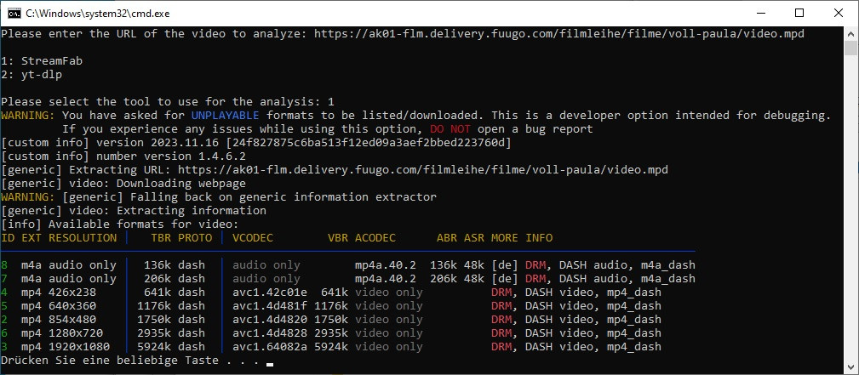Minimize the cmd.exe window
This screenshot has width=859, height=375.
pyautogui.click(x=759, y=13)
